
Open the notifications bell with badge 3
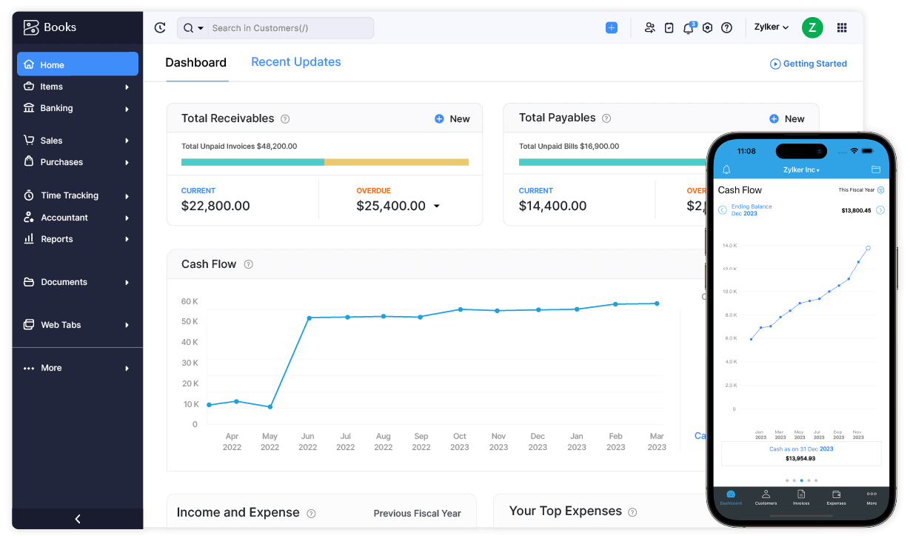[688, 27]
